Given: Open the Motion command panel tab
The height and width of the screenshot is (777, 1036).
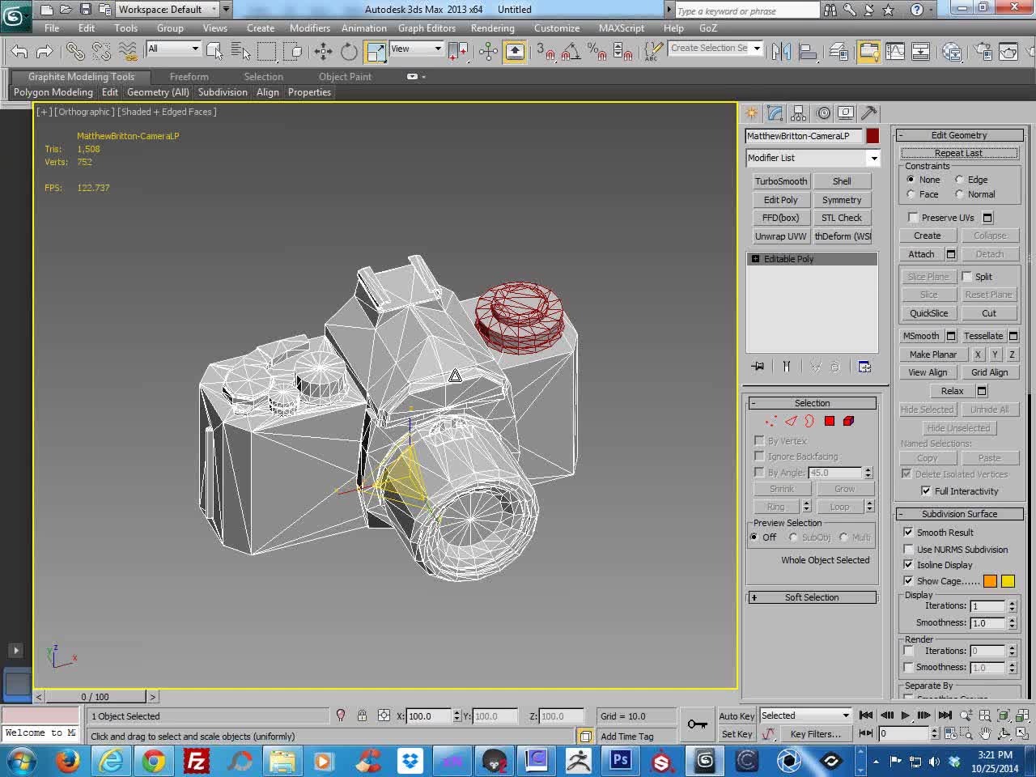Looking at the screenshot, I should [x=823, y=113].
